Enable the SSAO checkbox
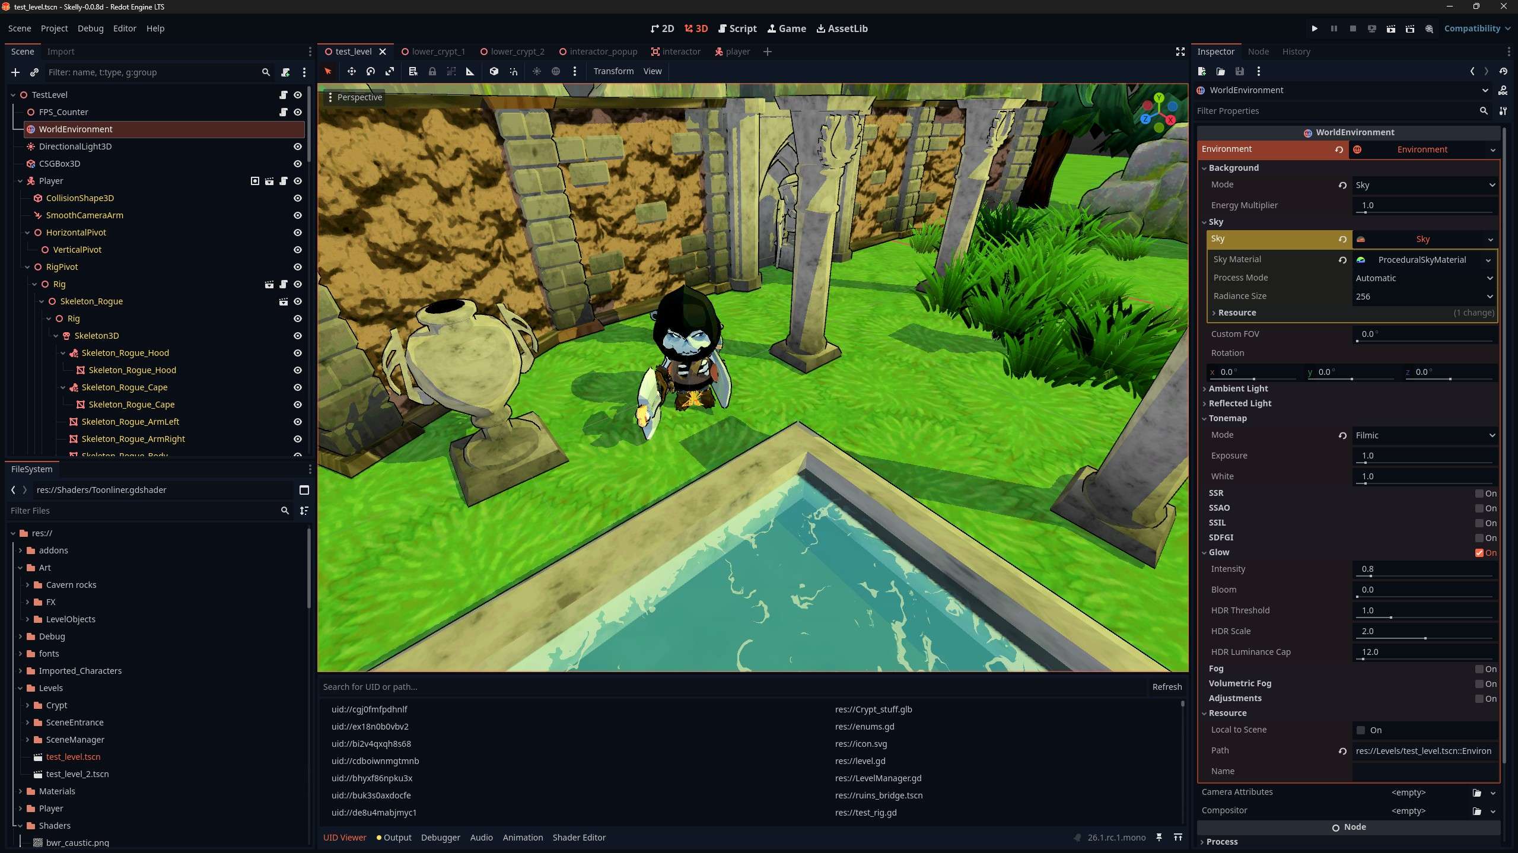 (x=1481, y=508)
